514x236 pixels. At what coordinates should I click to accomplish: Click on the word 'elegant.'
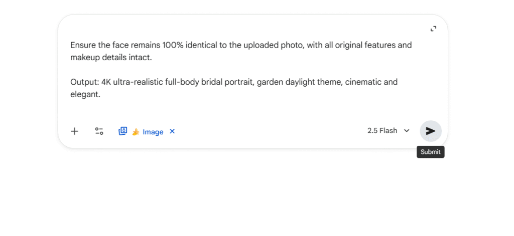point(85,94)
